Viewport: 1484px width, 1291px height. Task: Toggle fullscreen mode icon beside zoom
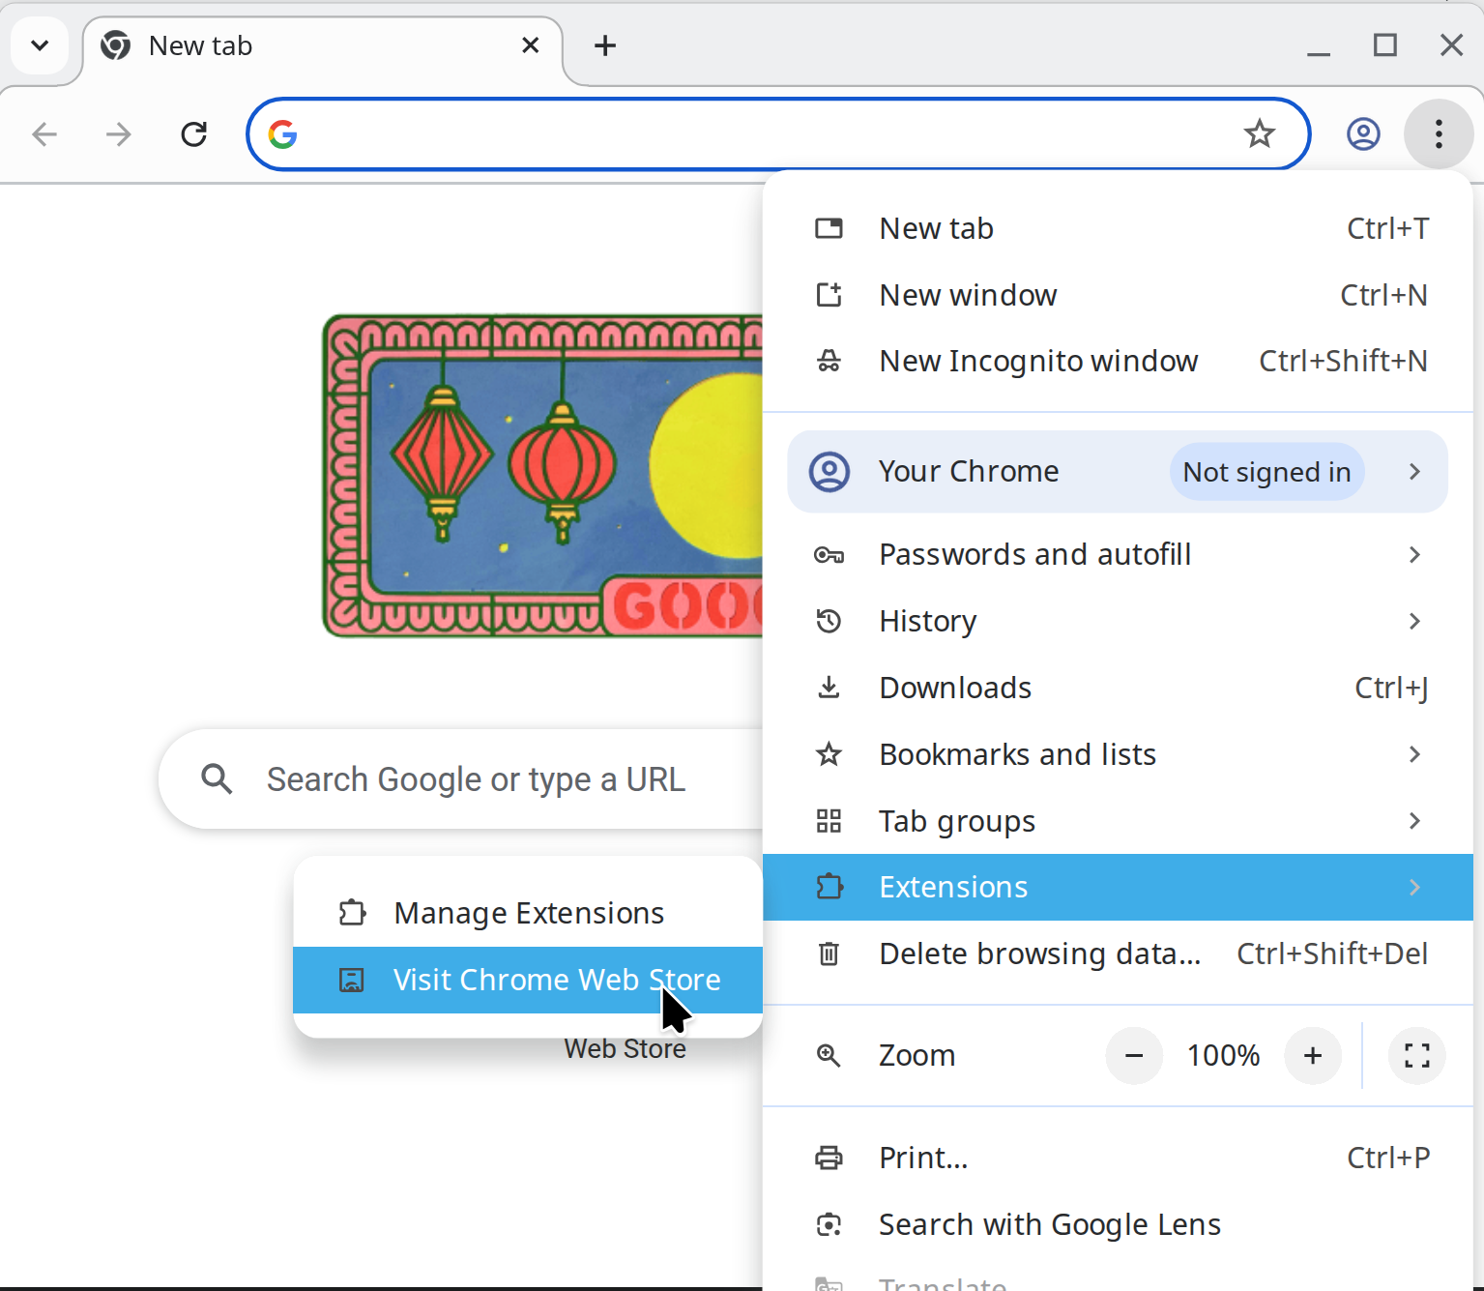(x=1416, y=1055)
